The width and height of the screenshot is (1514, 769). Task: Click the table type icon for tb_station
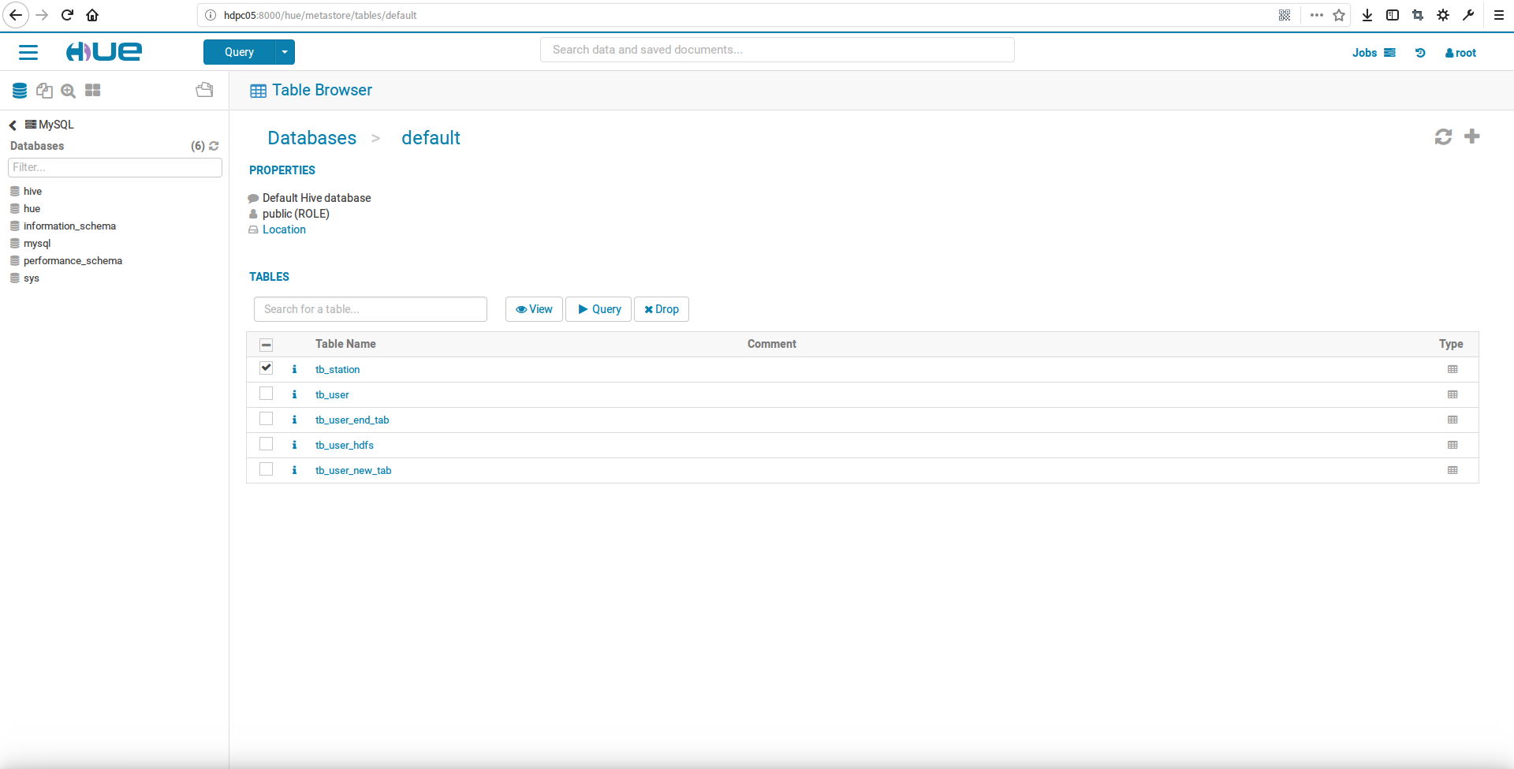click(1452, 369)
